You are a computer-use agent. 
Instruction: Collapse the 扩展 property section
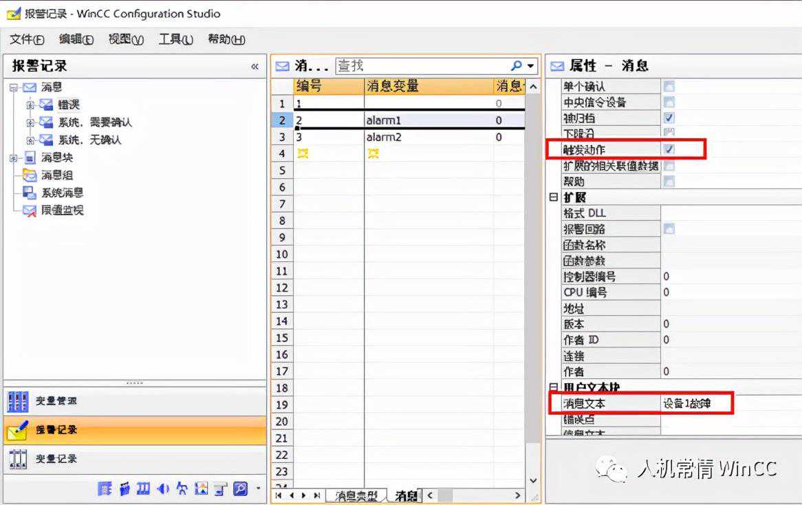coord(553,197)
